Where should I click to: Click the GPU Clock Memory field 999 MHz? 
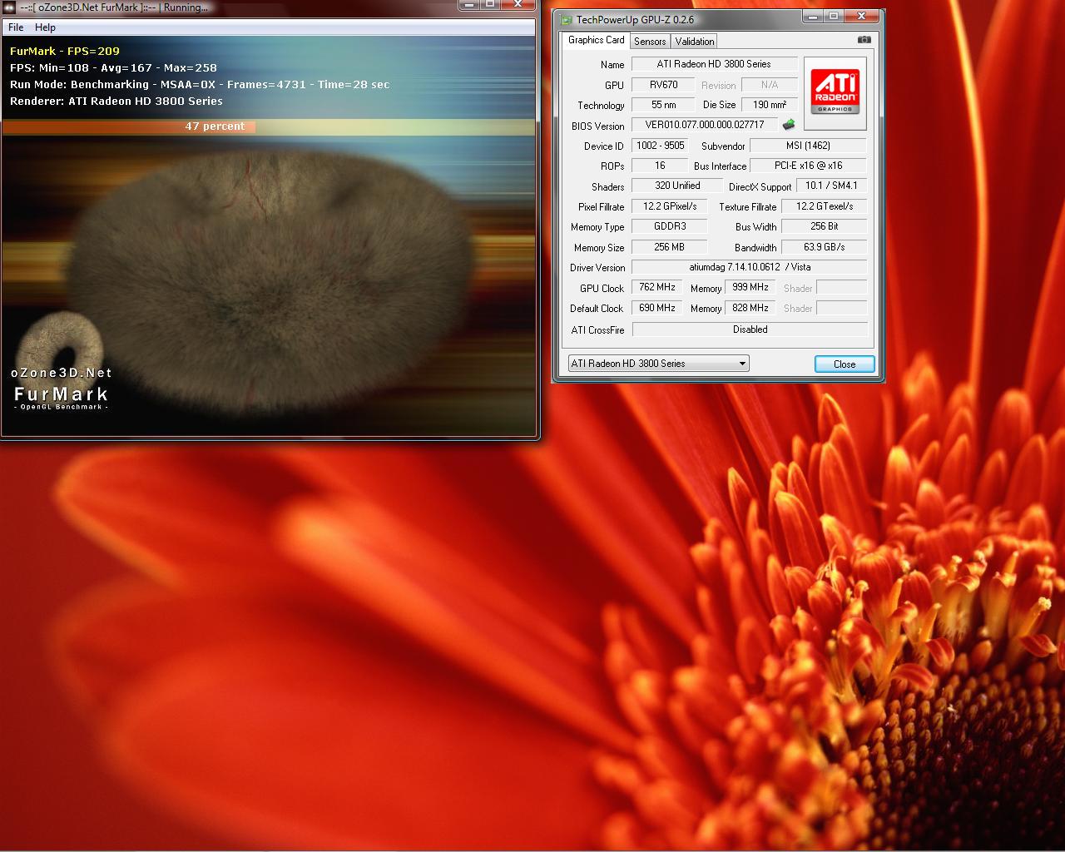coord(751,287)
